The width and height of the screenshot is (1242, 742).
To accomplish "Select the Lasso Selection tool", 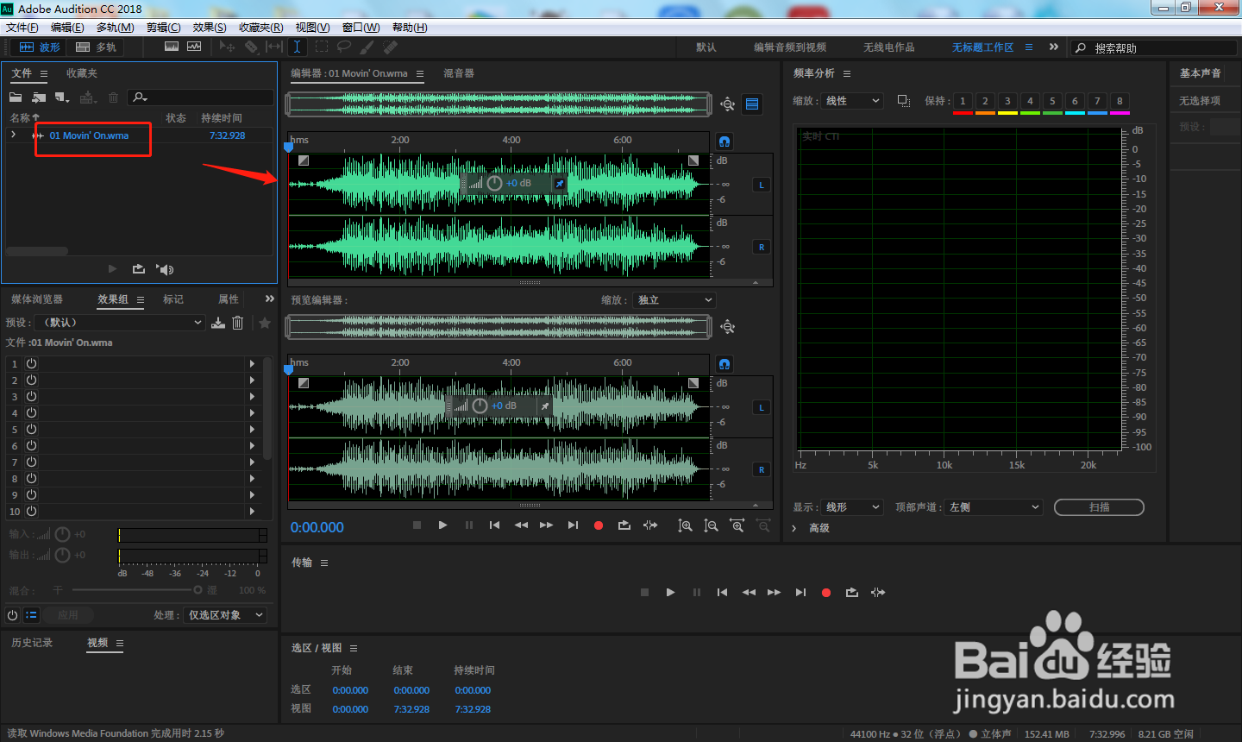I will pos(344,47).
